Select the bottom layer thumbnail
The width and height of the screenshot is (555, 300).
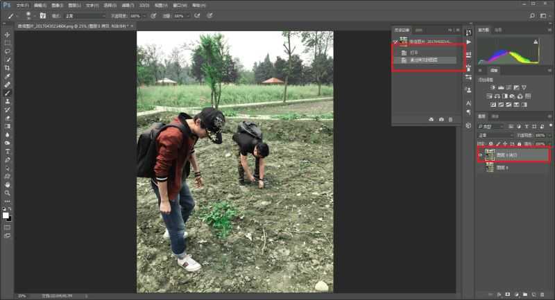point(490,168)
